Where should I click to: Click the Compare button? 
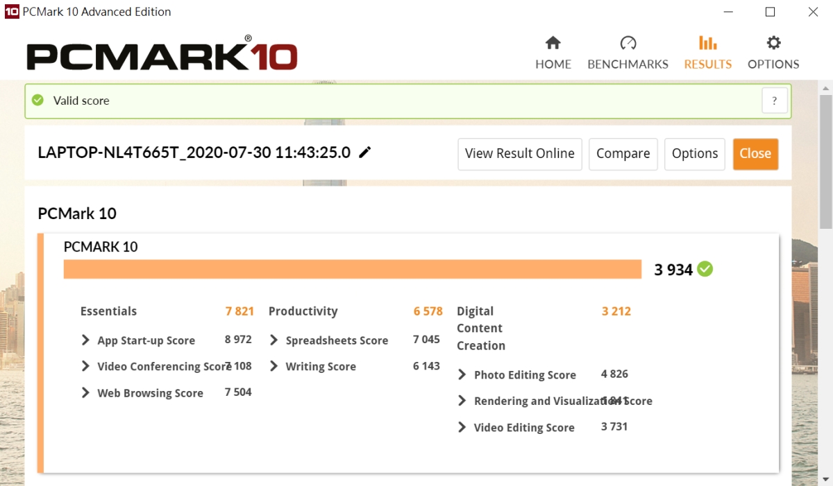pyautogui.click(x=623, y=154)
